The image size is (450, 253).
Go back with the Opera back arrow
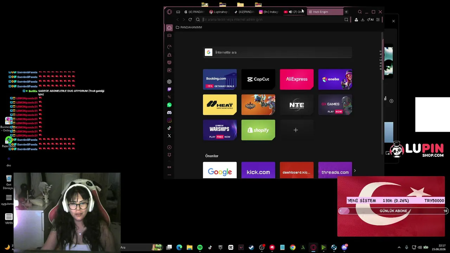[178, 20]
